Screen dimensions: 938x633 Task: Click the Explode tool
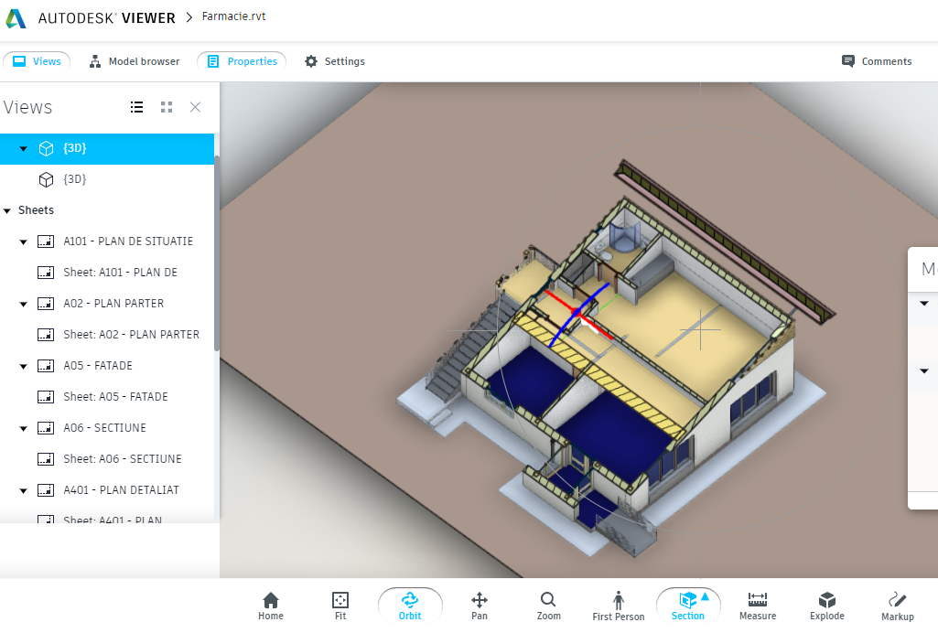[826, 604]
